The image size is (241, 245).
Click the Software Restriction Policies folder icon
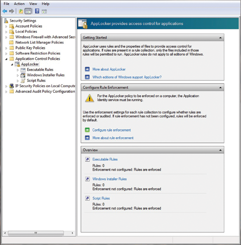11,53
